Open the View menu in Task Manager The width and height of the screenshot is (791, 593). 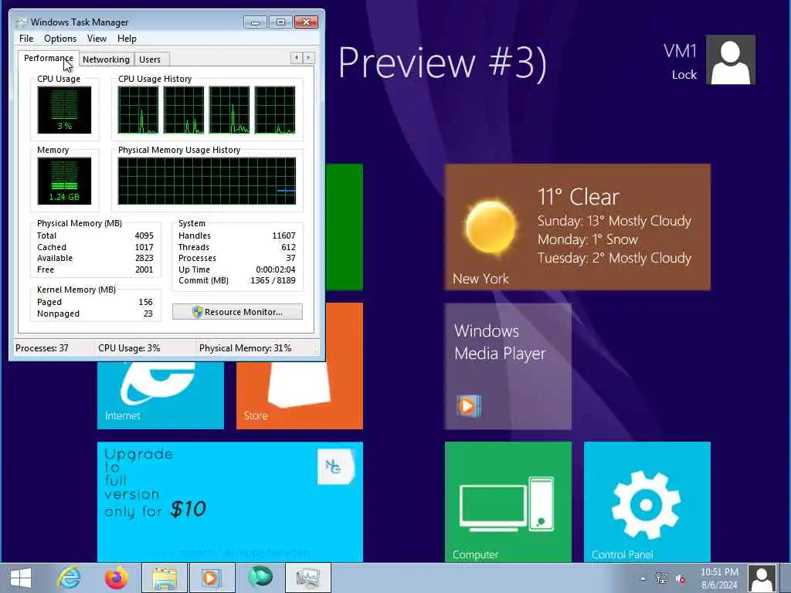click(97, 39)
